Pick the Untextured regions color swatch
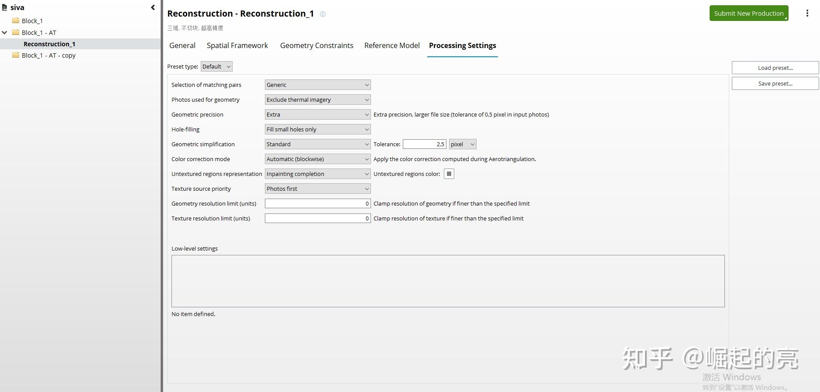This screenshot has width=820, height=392. pos(449,174)
